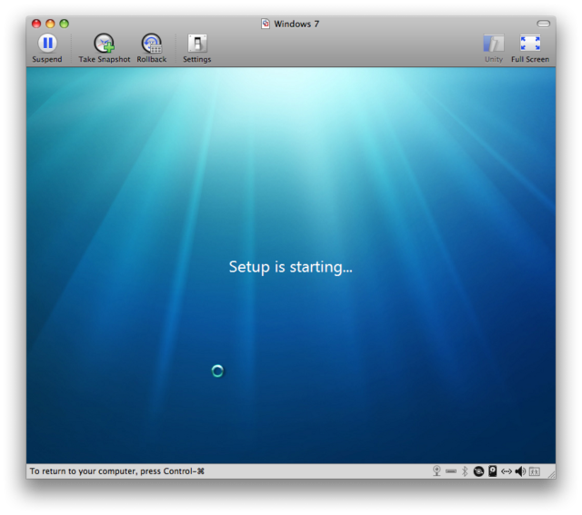Click the "Setup is starting..." text
This screenshot has height=515, width=582.
(x=291, y=267)
